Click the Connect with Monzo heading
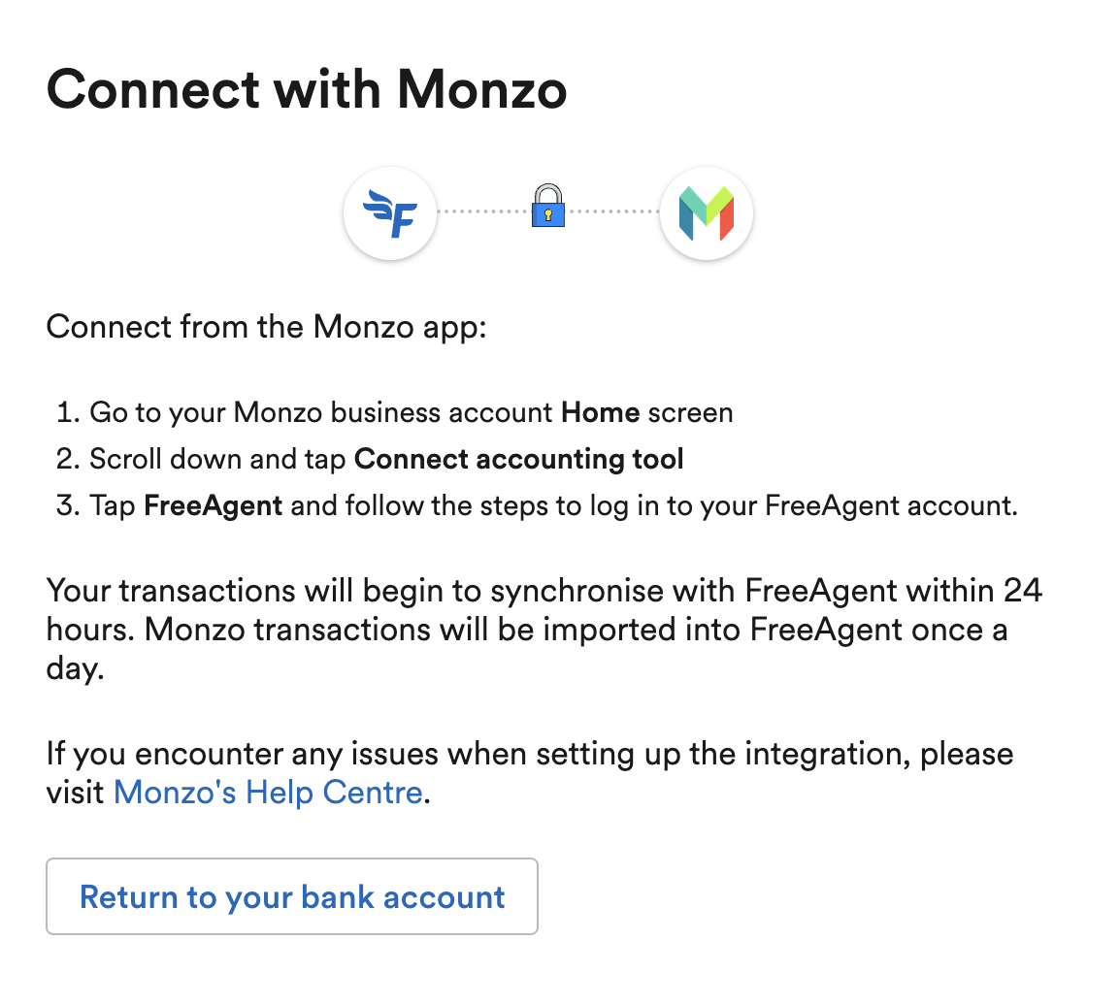Viewport: 1120px width, 1005px height. pos(306,89)
